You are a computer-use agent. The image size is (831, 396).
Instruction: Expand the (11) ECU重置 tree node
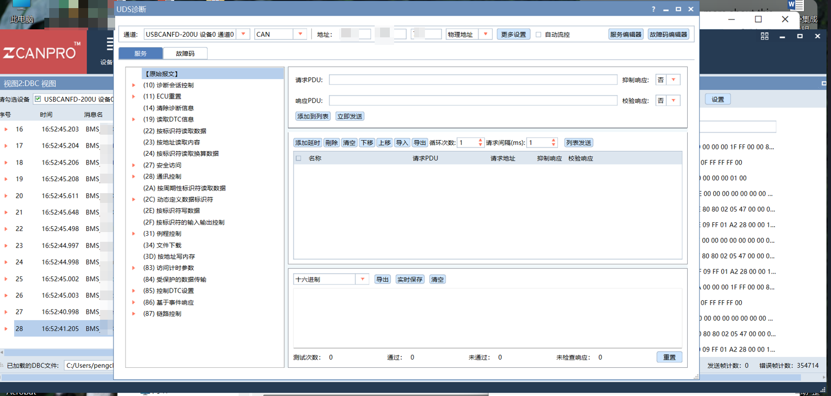point(134,96)
